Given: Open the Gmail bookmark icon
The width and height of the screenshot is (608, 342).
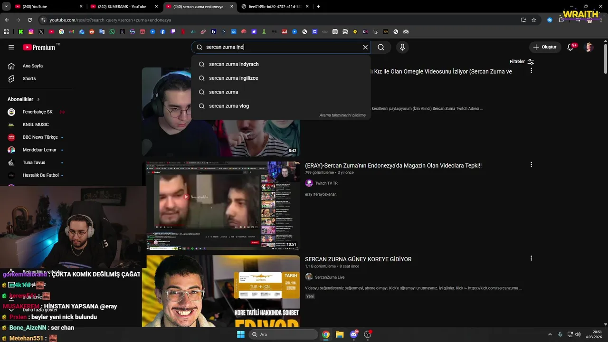Looking at the screenshot, I should (71, 32).
